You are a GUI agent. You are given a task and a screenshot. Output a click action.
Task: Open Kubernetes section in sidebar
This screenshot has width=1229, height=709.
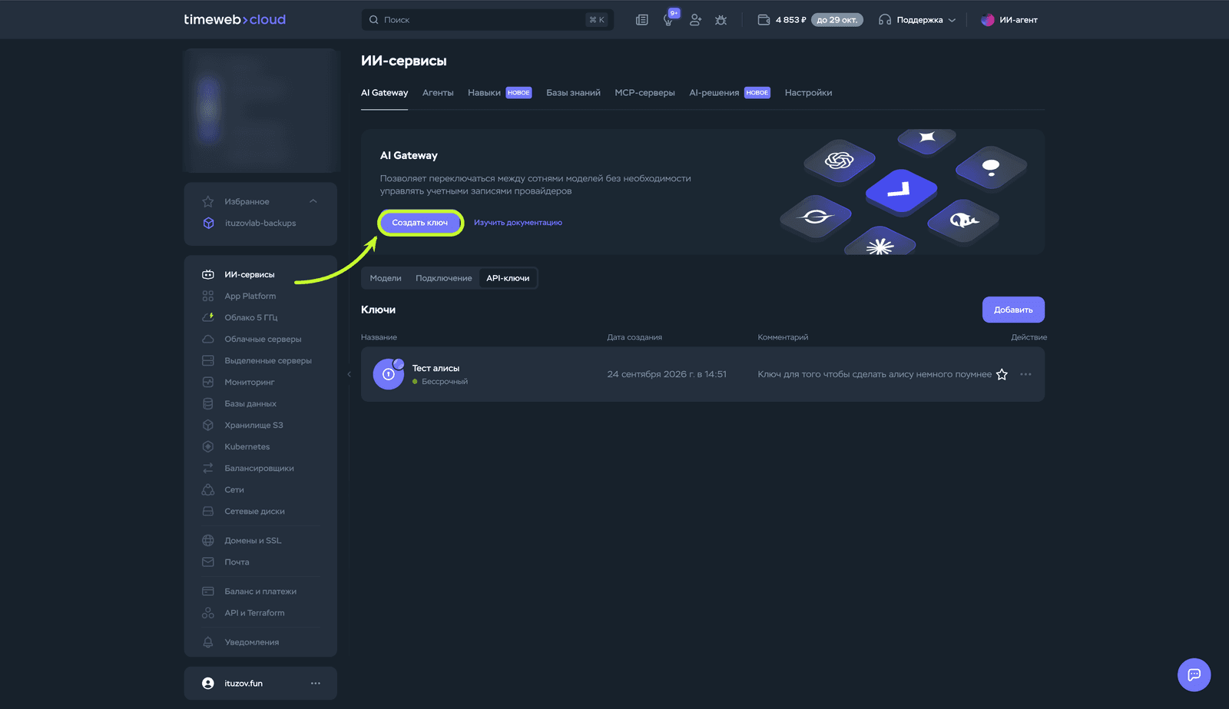coord(247,446)
